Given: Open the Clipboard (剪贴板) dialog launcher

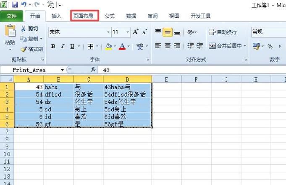Looking at the screenshot, I should coord(42,59).
